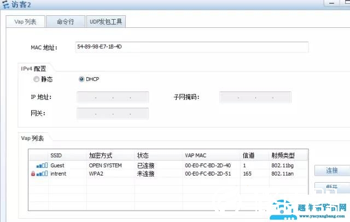
Task: Click OPEN SYSTEM encryption cell
Action: tap(106, 166)
